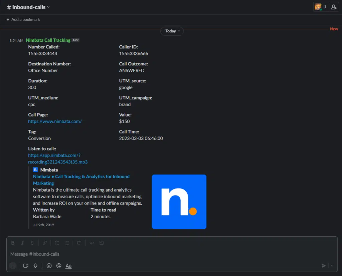Toggle italic text formatting
The image size is (342, 276).
pyautogui.click(x=23, y=243)
